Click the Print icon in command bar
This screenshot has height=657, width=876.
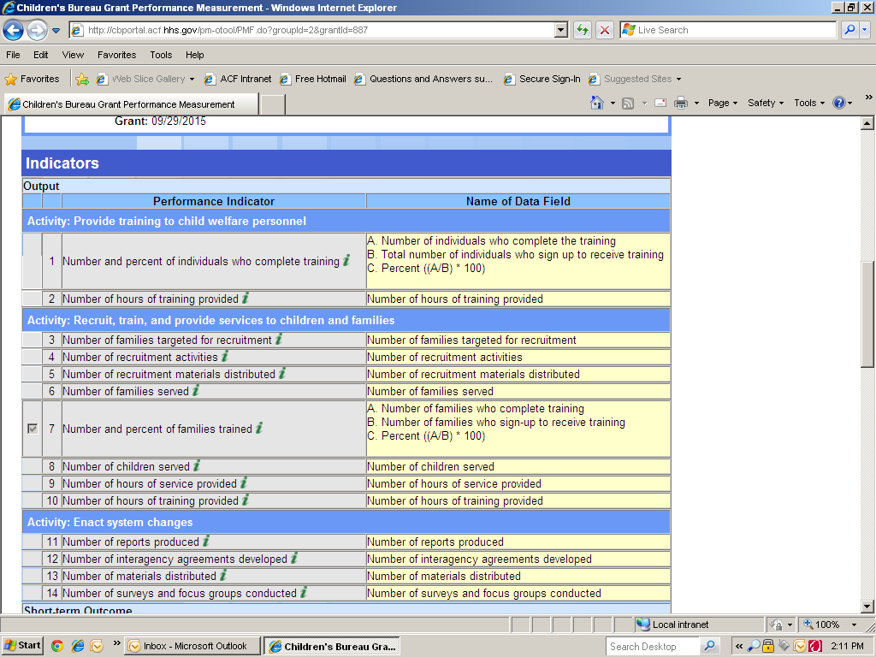(x=681, y=103)
